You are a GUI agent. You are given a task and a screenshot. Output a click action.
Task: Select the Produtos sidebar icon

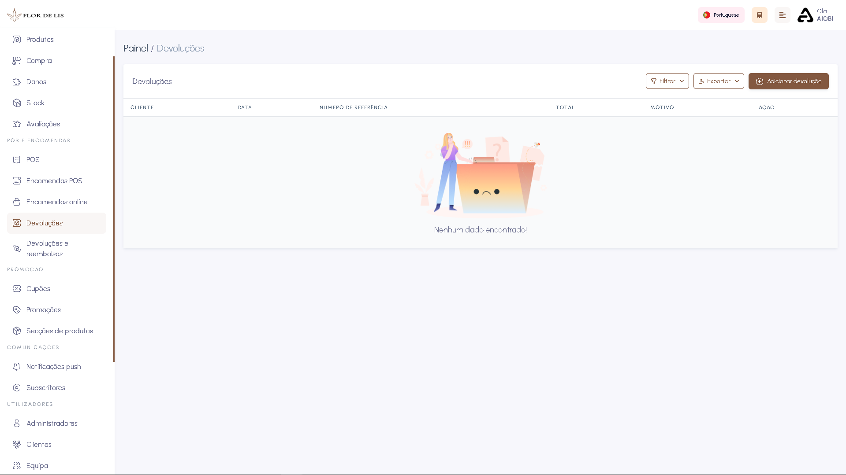(16, 39)
